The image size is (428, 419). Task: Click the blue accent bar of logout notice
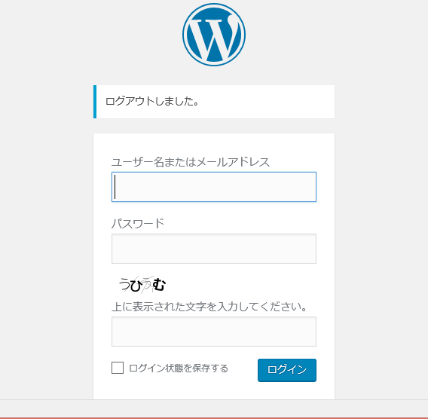click(x=95, y=102)
